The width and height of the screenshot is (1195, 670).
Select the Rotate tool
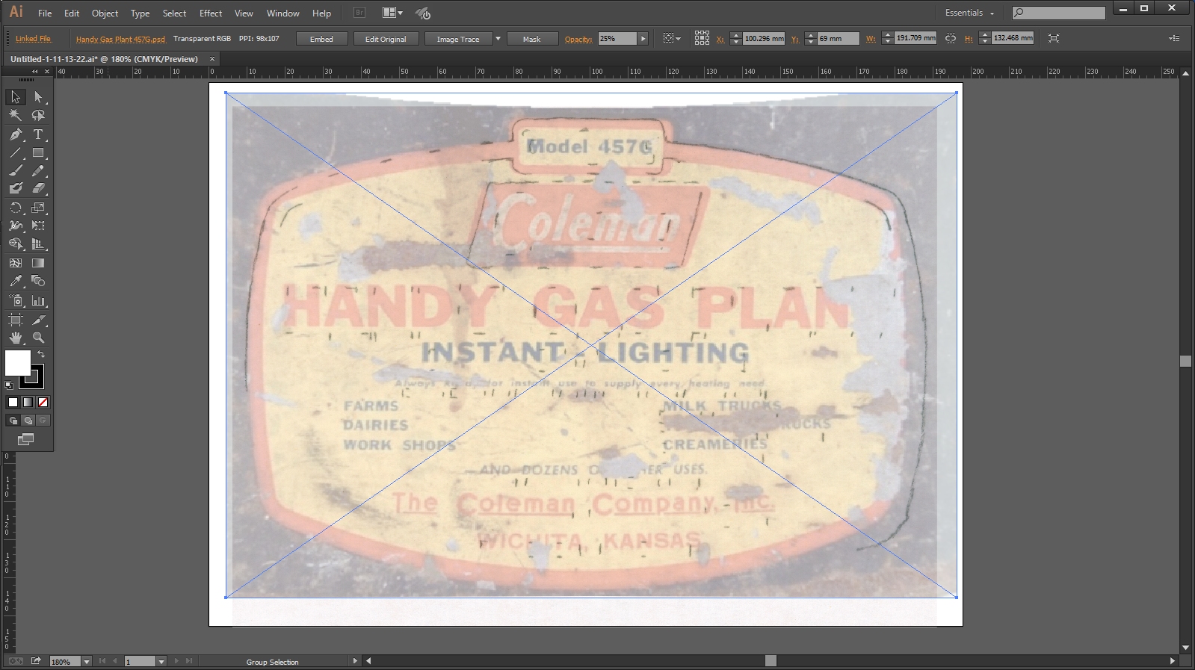coord(16,208)
